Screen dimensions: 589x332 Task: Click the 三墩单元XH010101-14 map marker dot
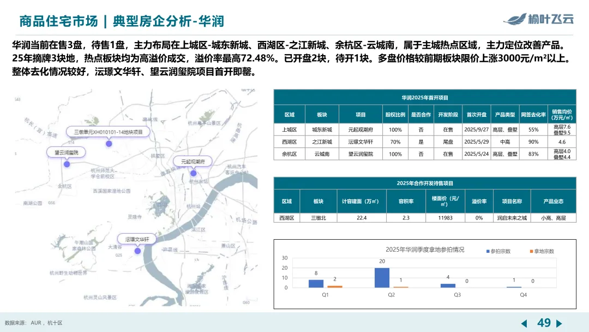coord(109,144)
